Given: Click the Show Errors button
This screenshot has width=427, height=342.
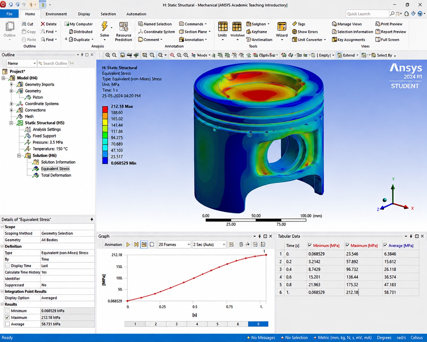Looking at the screenshot, I should 305,32.
